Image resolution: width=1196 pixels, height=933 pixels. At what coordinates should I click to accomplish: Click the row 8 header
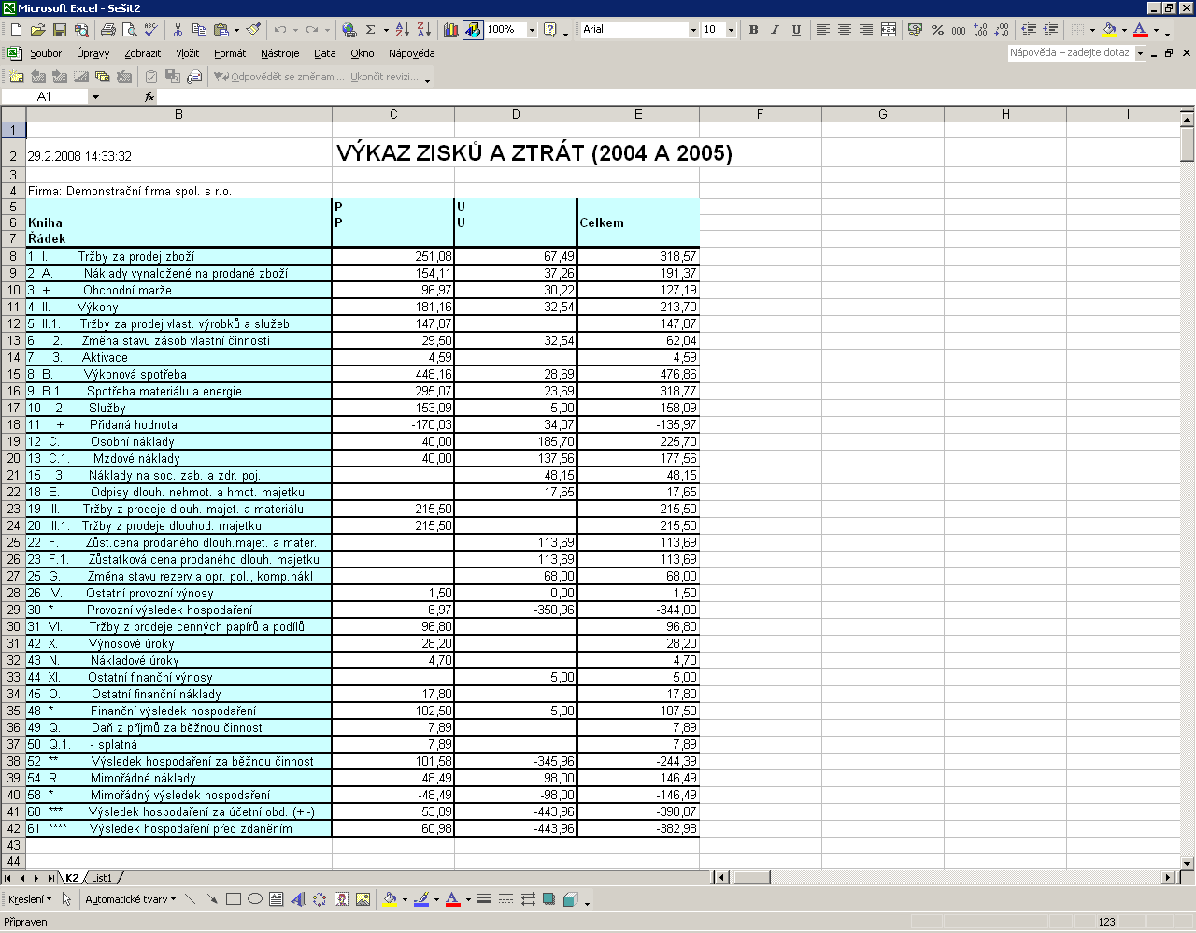13,256
